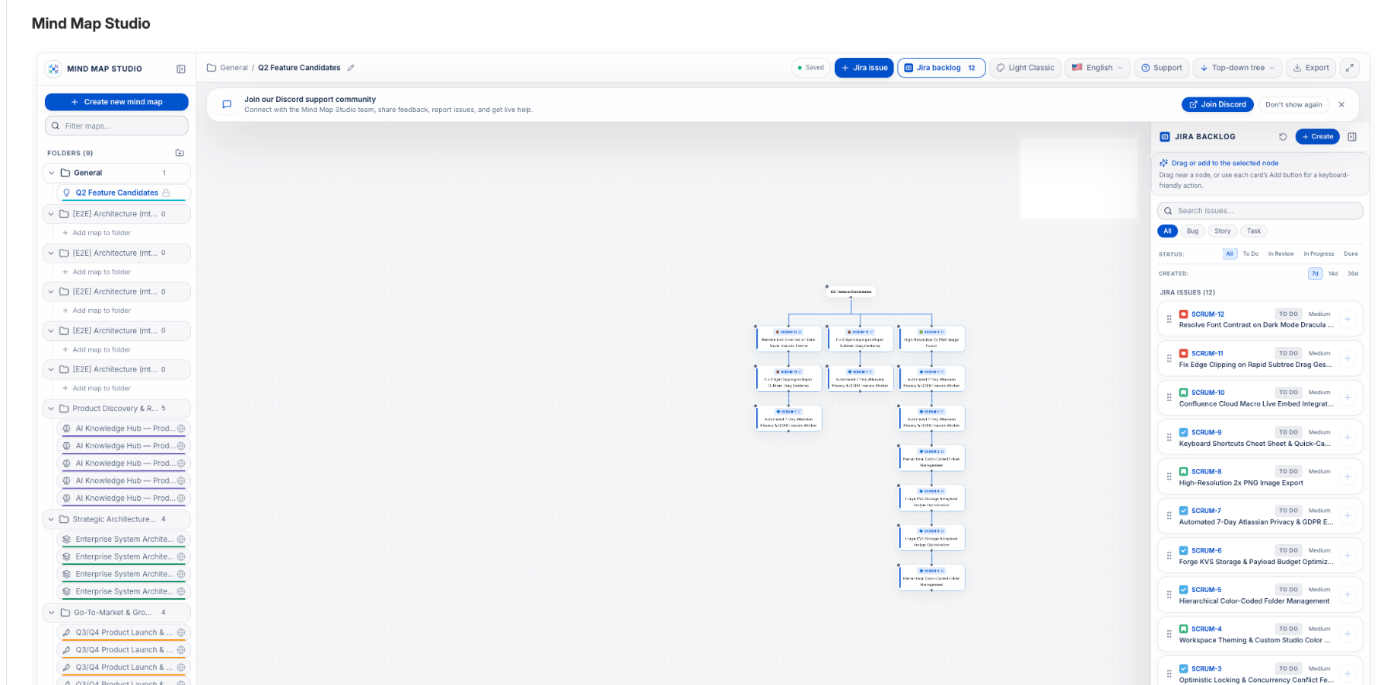Open the Export menu

[1311, 68]
